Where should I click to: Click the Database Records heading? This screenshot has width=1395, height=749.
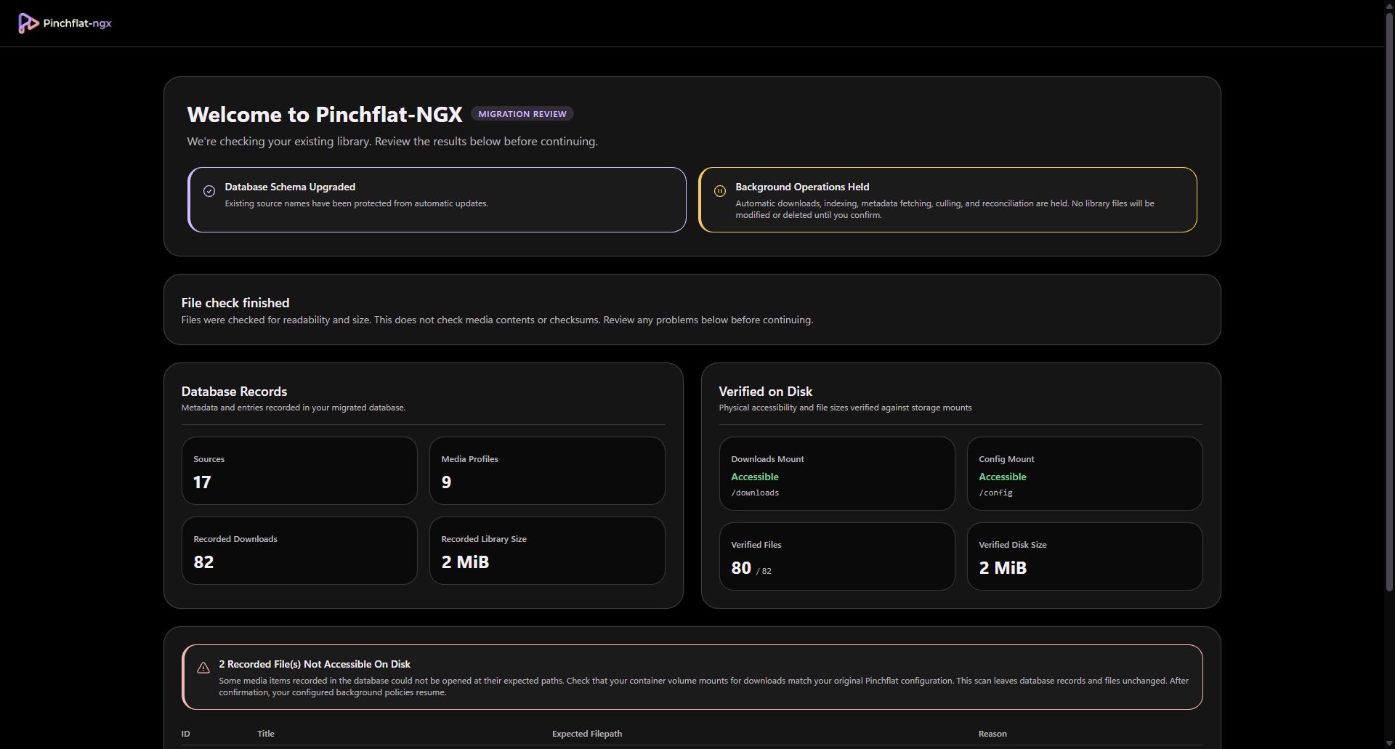tap(234, 392)
